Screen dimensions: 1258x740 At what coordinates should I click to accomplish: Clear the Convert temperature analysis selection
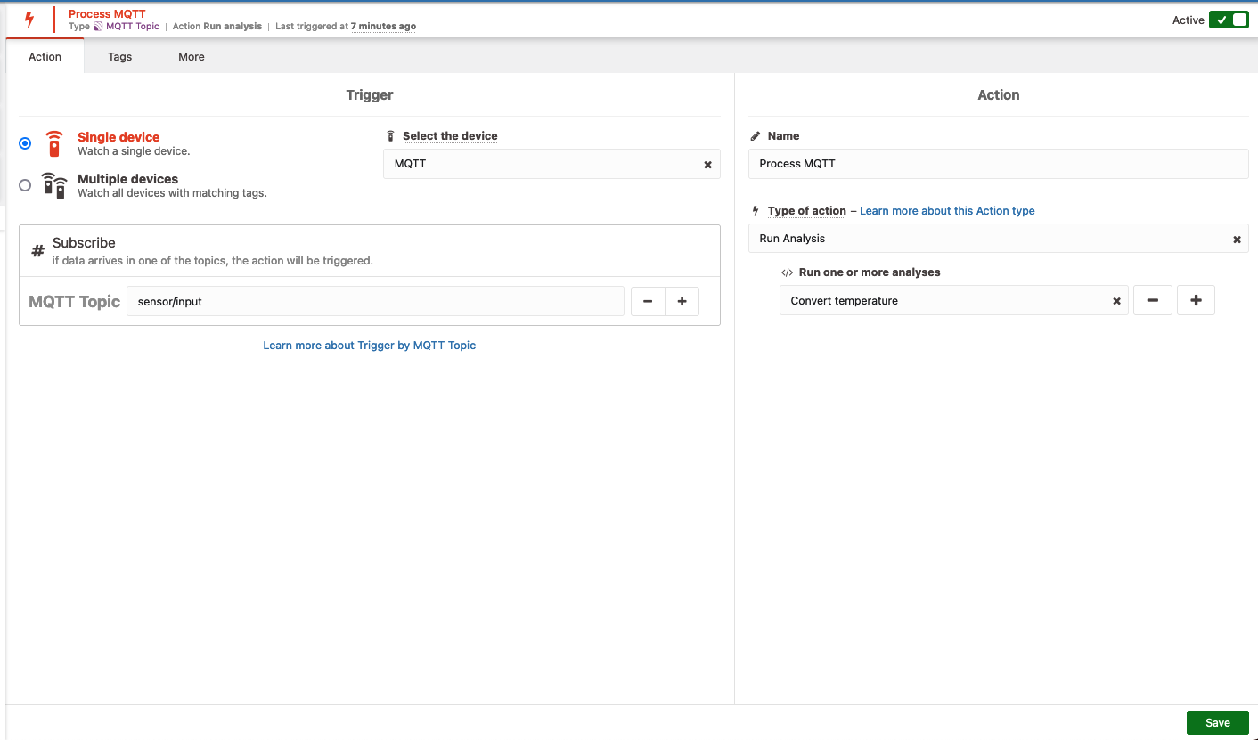tap(1116, 302)
